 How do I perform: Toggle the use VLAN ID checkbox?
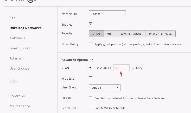click(90, 67)
